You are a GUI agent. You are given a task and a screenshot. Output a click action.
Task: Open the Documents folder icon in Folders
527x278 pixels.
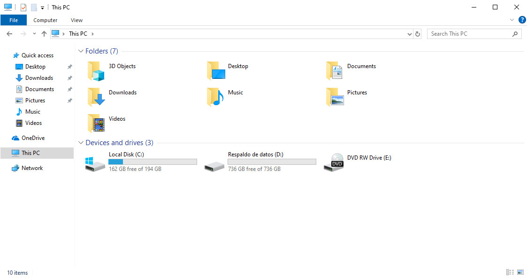click(x=335, y=71)
